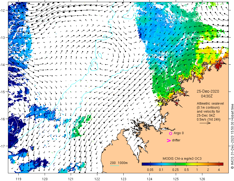
Task: Click the longitude axis label '126'
Action: point(202,179)
